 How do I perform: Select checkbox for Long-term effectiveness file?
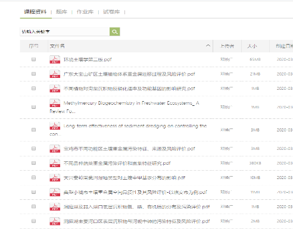tap(33, 130)
